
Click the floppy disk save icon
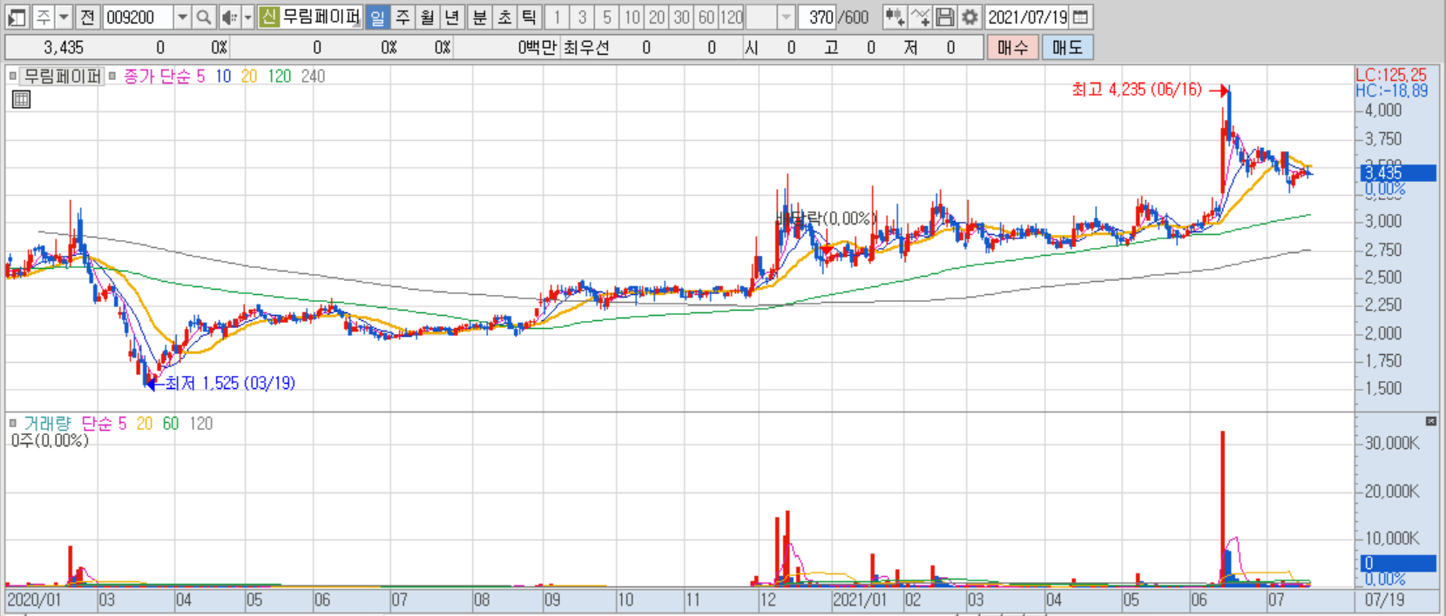(944, 17)
